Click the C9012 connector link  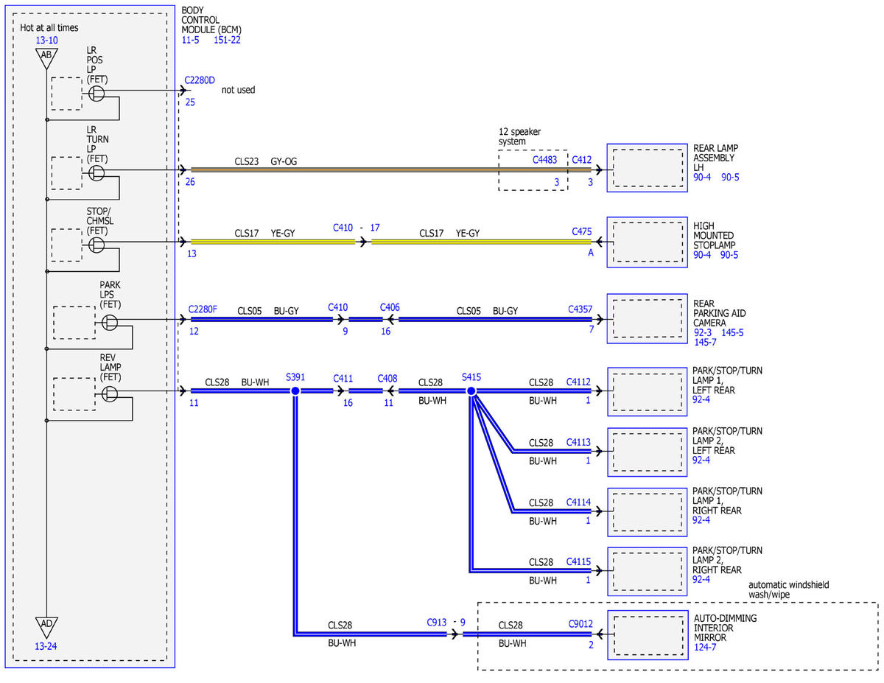(580, 624)
